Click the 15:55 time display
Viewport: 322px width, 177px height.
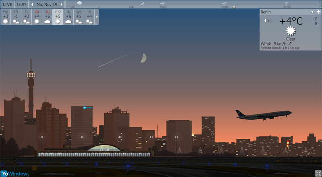(21, 4)
